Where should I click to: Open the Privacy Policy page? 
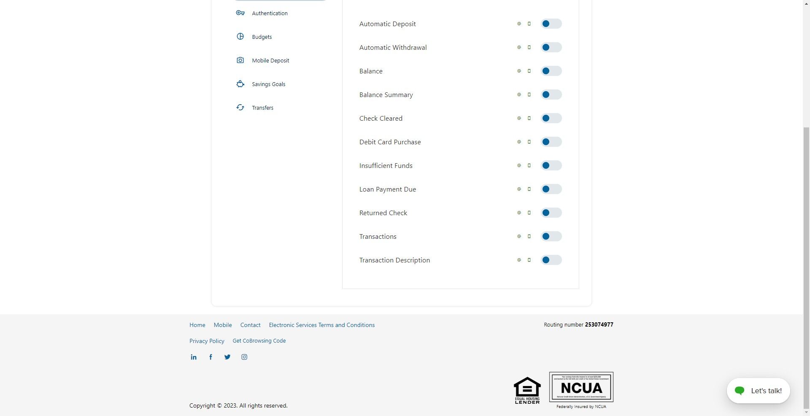[207, 340]
